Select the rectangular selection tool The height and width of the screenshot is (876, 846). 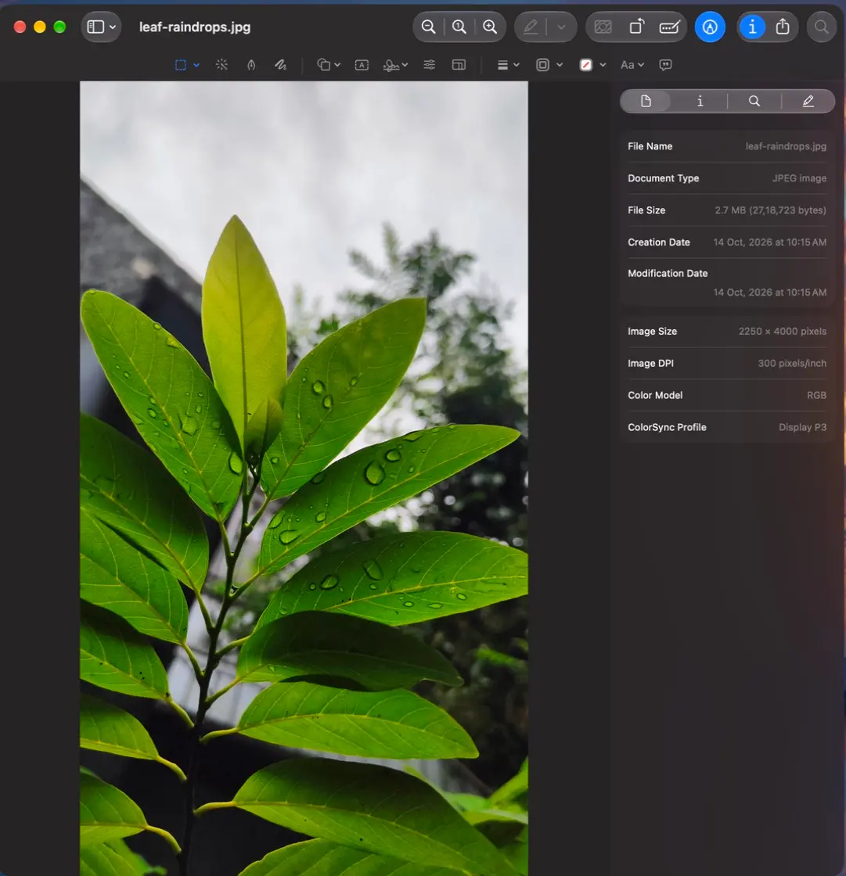click(x=181, y=65)
